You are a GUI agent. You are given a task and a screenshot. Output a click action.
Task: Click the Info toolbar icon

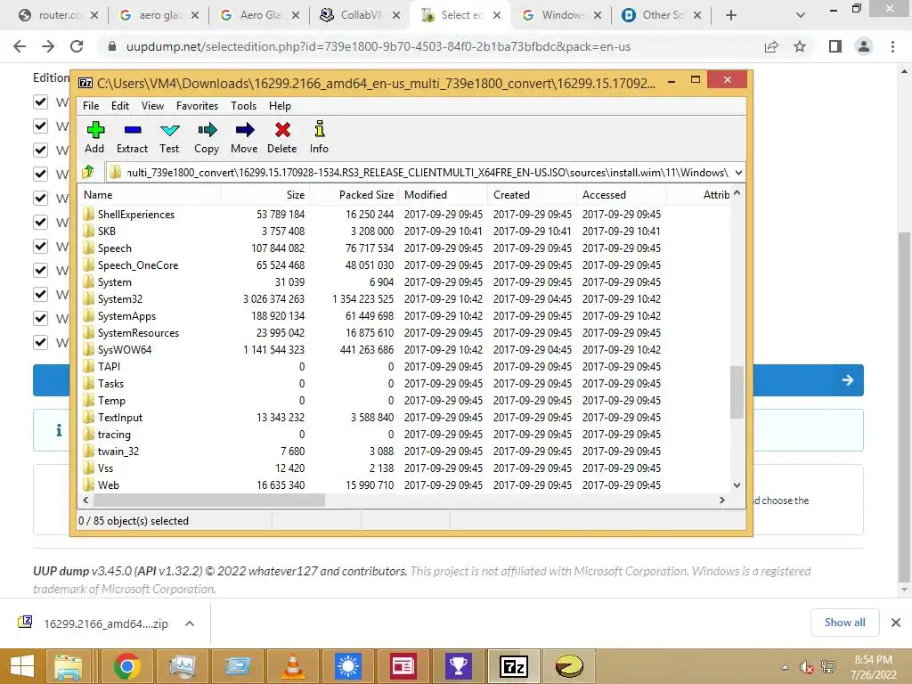tap(319, 137)
